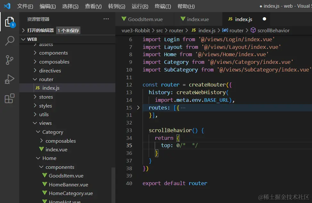
Task: Expand the directives folder
Action: pos(35,70)
